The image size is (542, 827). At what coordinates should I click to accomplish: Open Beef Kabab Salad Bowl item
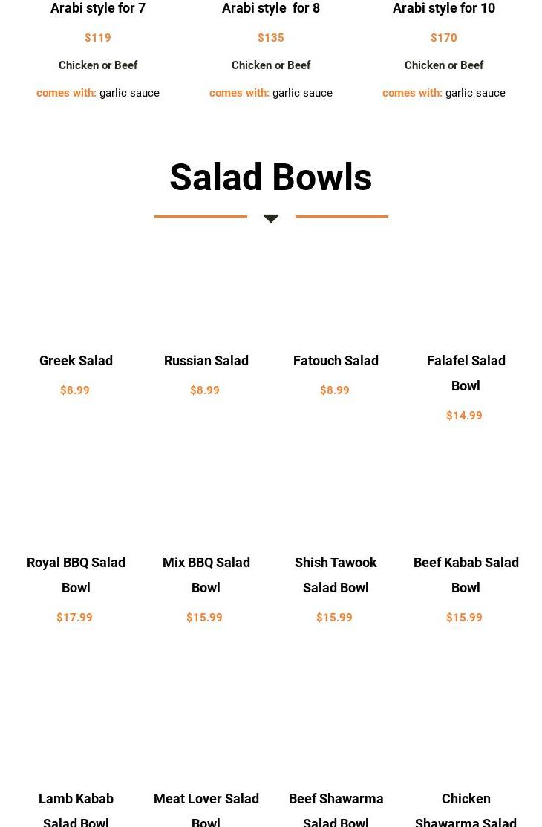(x=466, y=574)
